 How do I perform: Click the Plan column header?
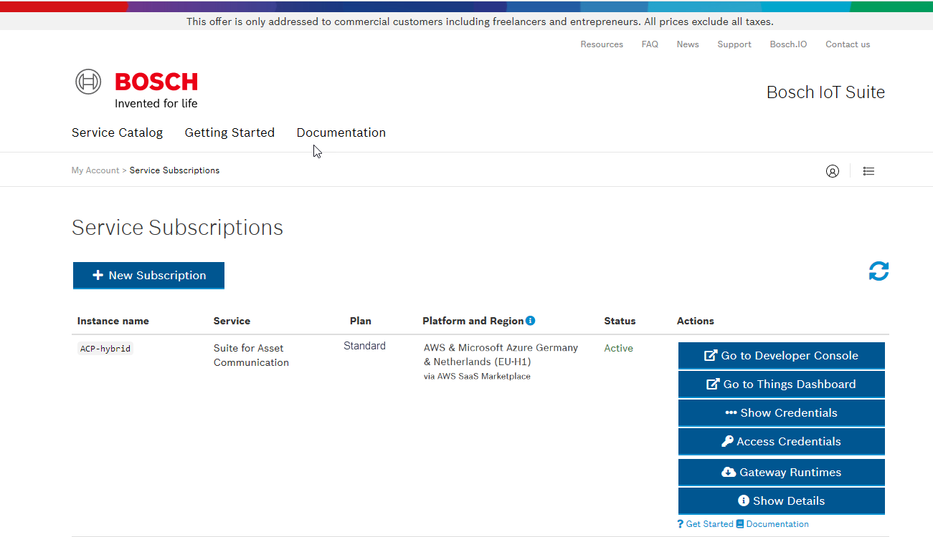(361, 321)
